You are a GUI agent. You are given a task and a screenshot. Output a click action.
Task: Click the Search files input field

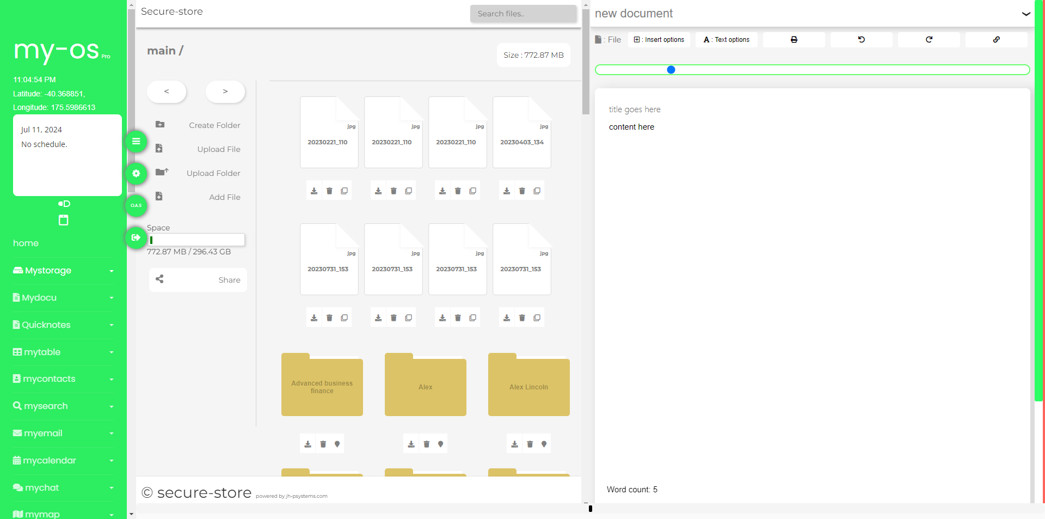[x=523, y=14]
